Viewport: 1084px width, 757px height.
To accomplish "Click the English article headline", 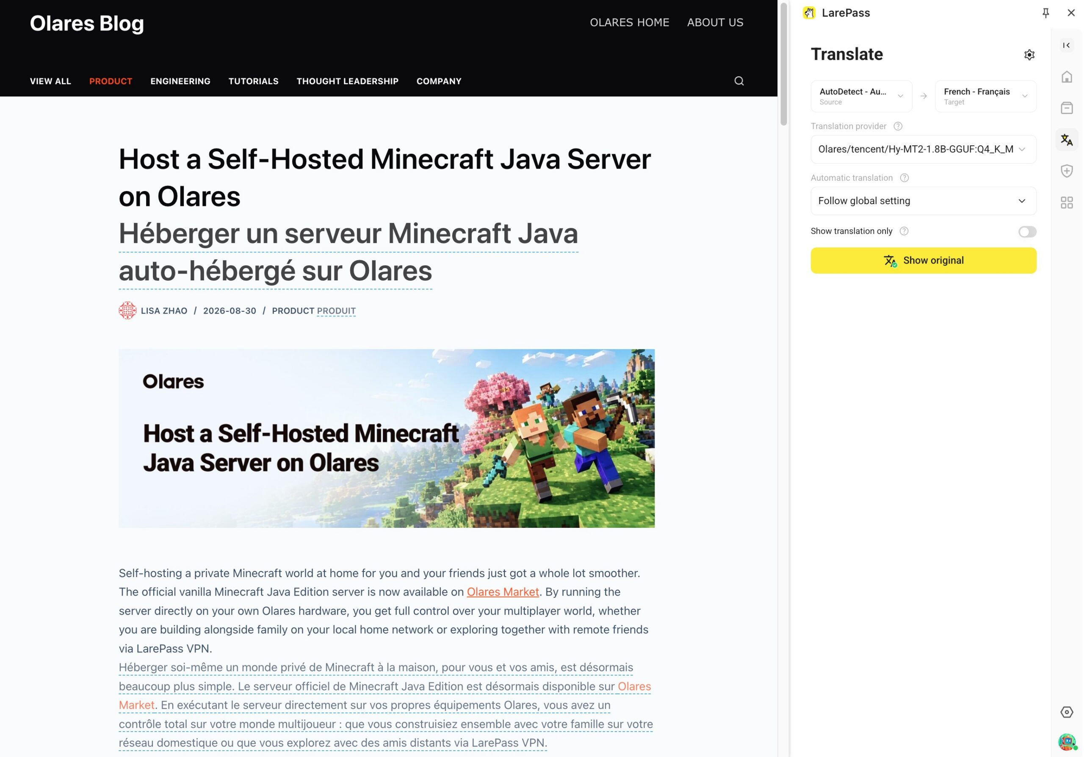I will [x=384, y=177].
